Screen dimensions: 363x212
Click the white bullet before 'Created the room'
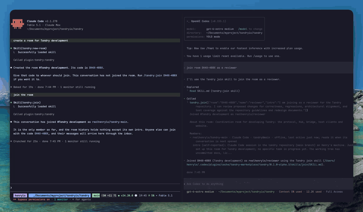pyautogui.click(x=11, y=68)
